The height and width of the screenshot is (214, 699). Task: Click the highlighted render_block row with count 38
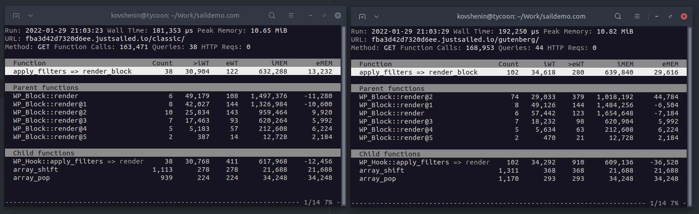pyautogui.click(x=173, y=71)
